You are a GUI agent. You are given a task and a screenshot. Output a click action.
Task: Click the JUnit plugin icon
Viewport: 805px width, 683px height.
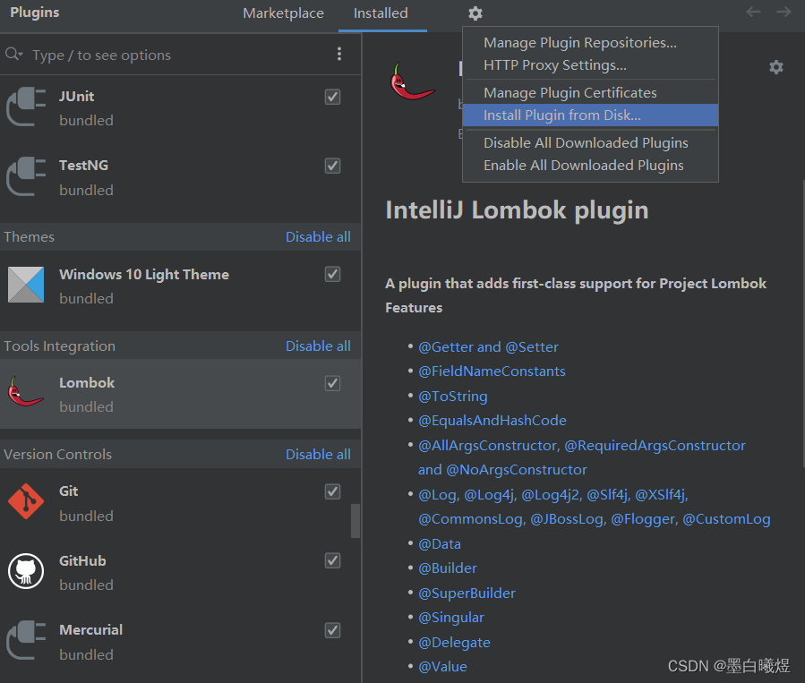click(x=26, y=107)
